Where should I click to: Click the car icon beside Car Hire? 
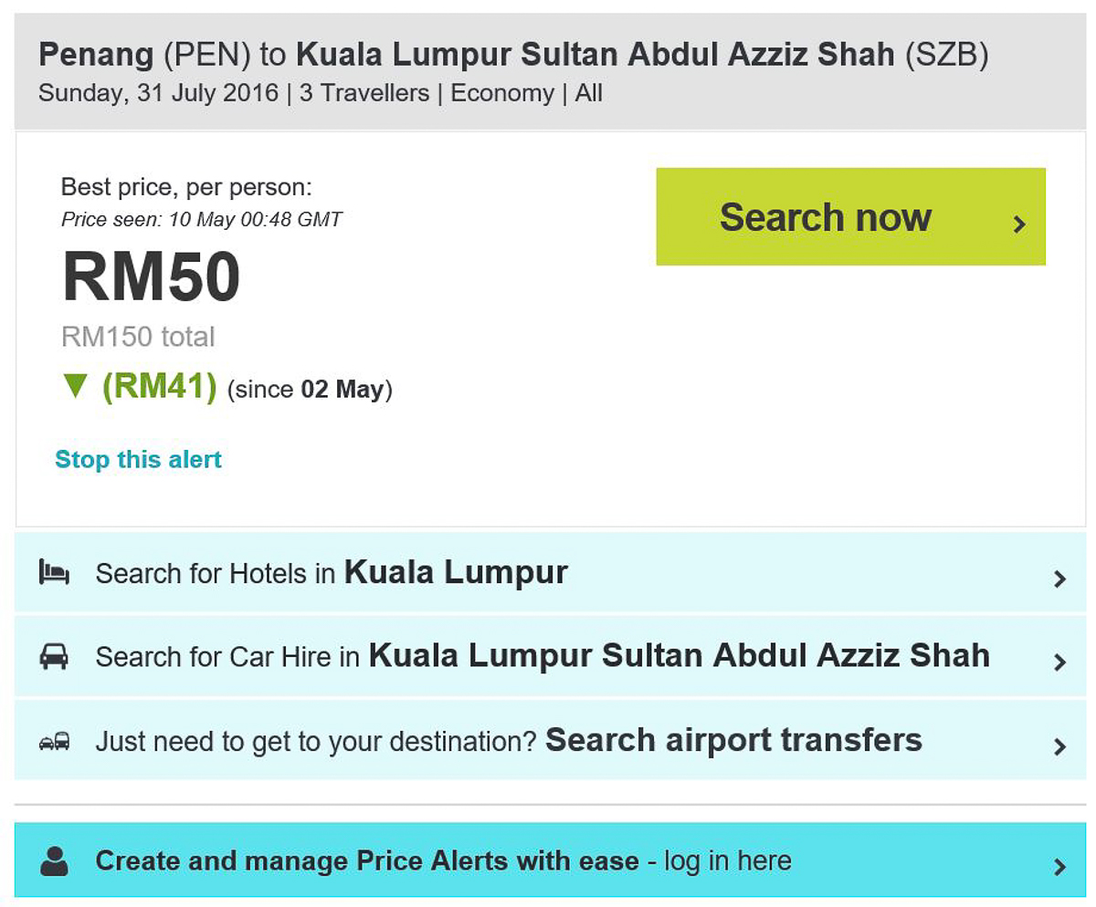(54, 657)
